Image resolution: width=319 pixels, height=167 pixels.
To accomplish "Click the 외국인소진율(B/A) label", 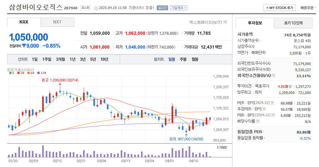I will 254,76.
